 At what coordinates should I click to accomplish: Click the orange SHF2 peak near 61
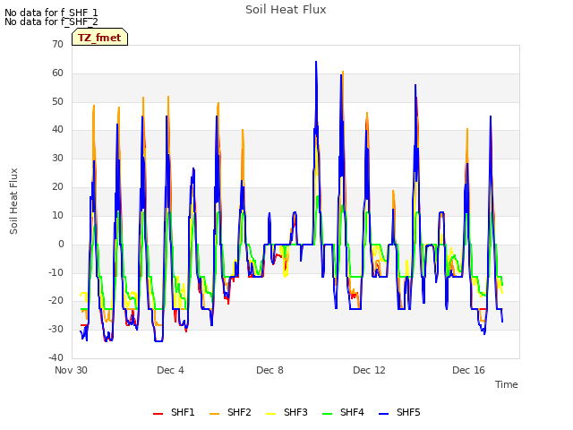(343, 72)
